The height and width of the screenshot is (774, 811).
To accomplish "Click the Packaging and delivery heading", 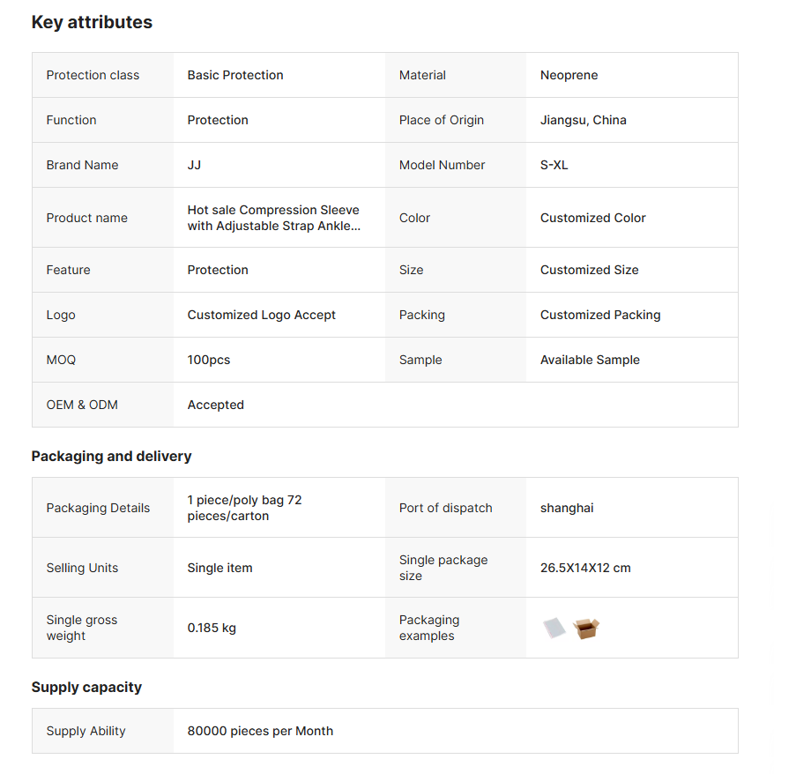I will coord(111,456).
